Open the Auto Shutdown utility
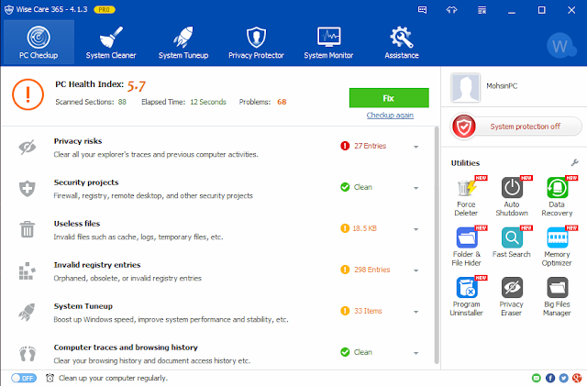Viewport: 587px width, 386px height. (x=512, y=196)
